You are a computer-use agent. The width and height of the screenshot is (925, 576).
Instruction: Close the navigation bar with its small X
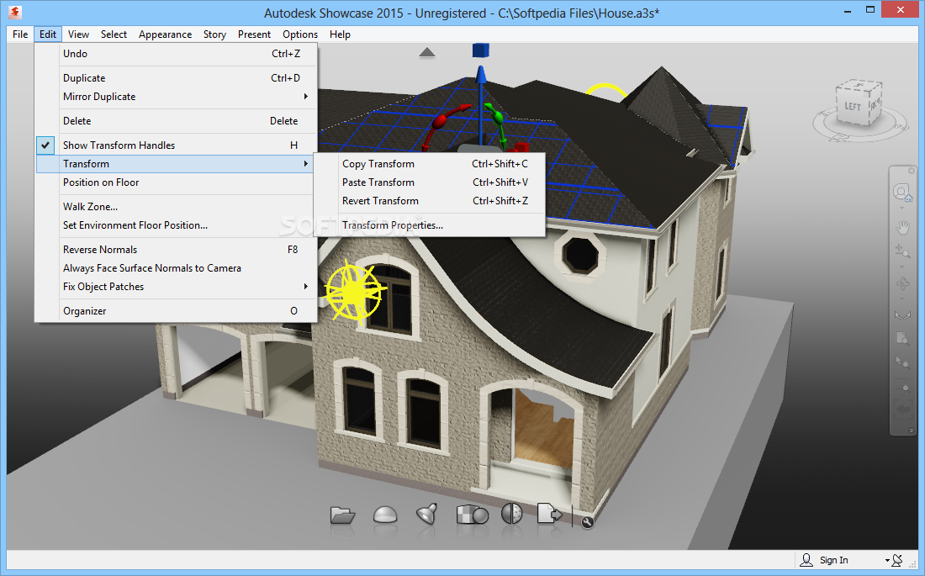910,170
